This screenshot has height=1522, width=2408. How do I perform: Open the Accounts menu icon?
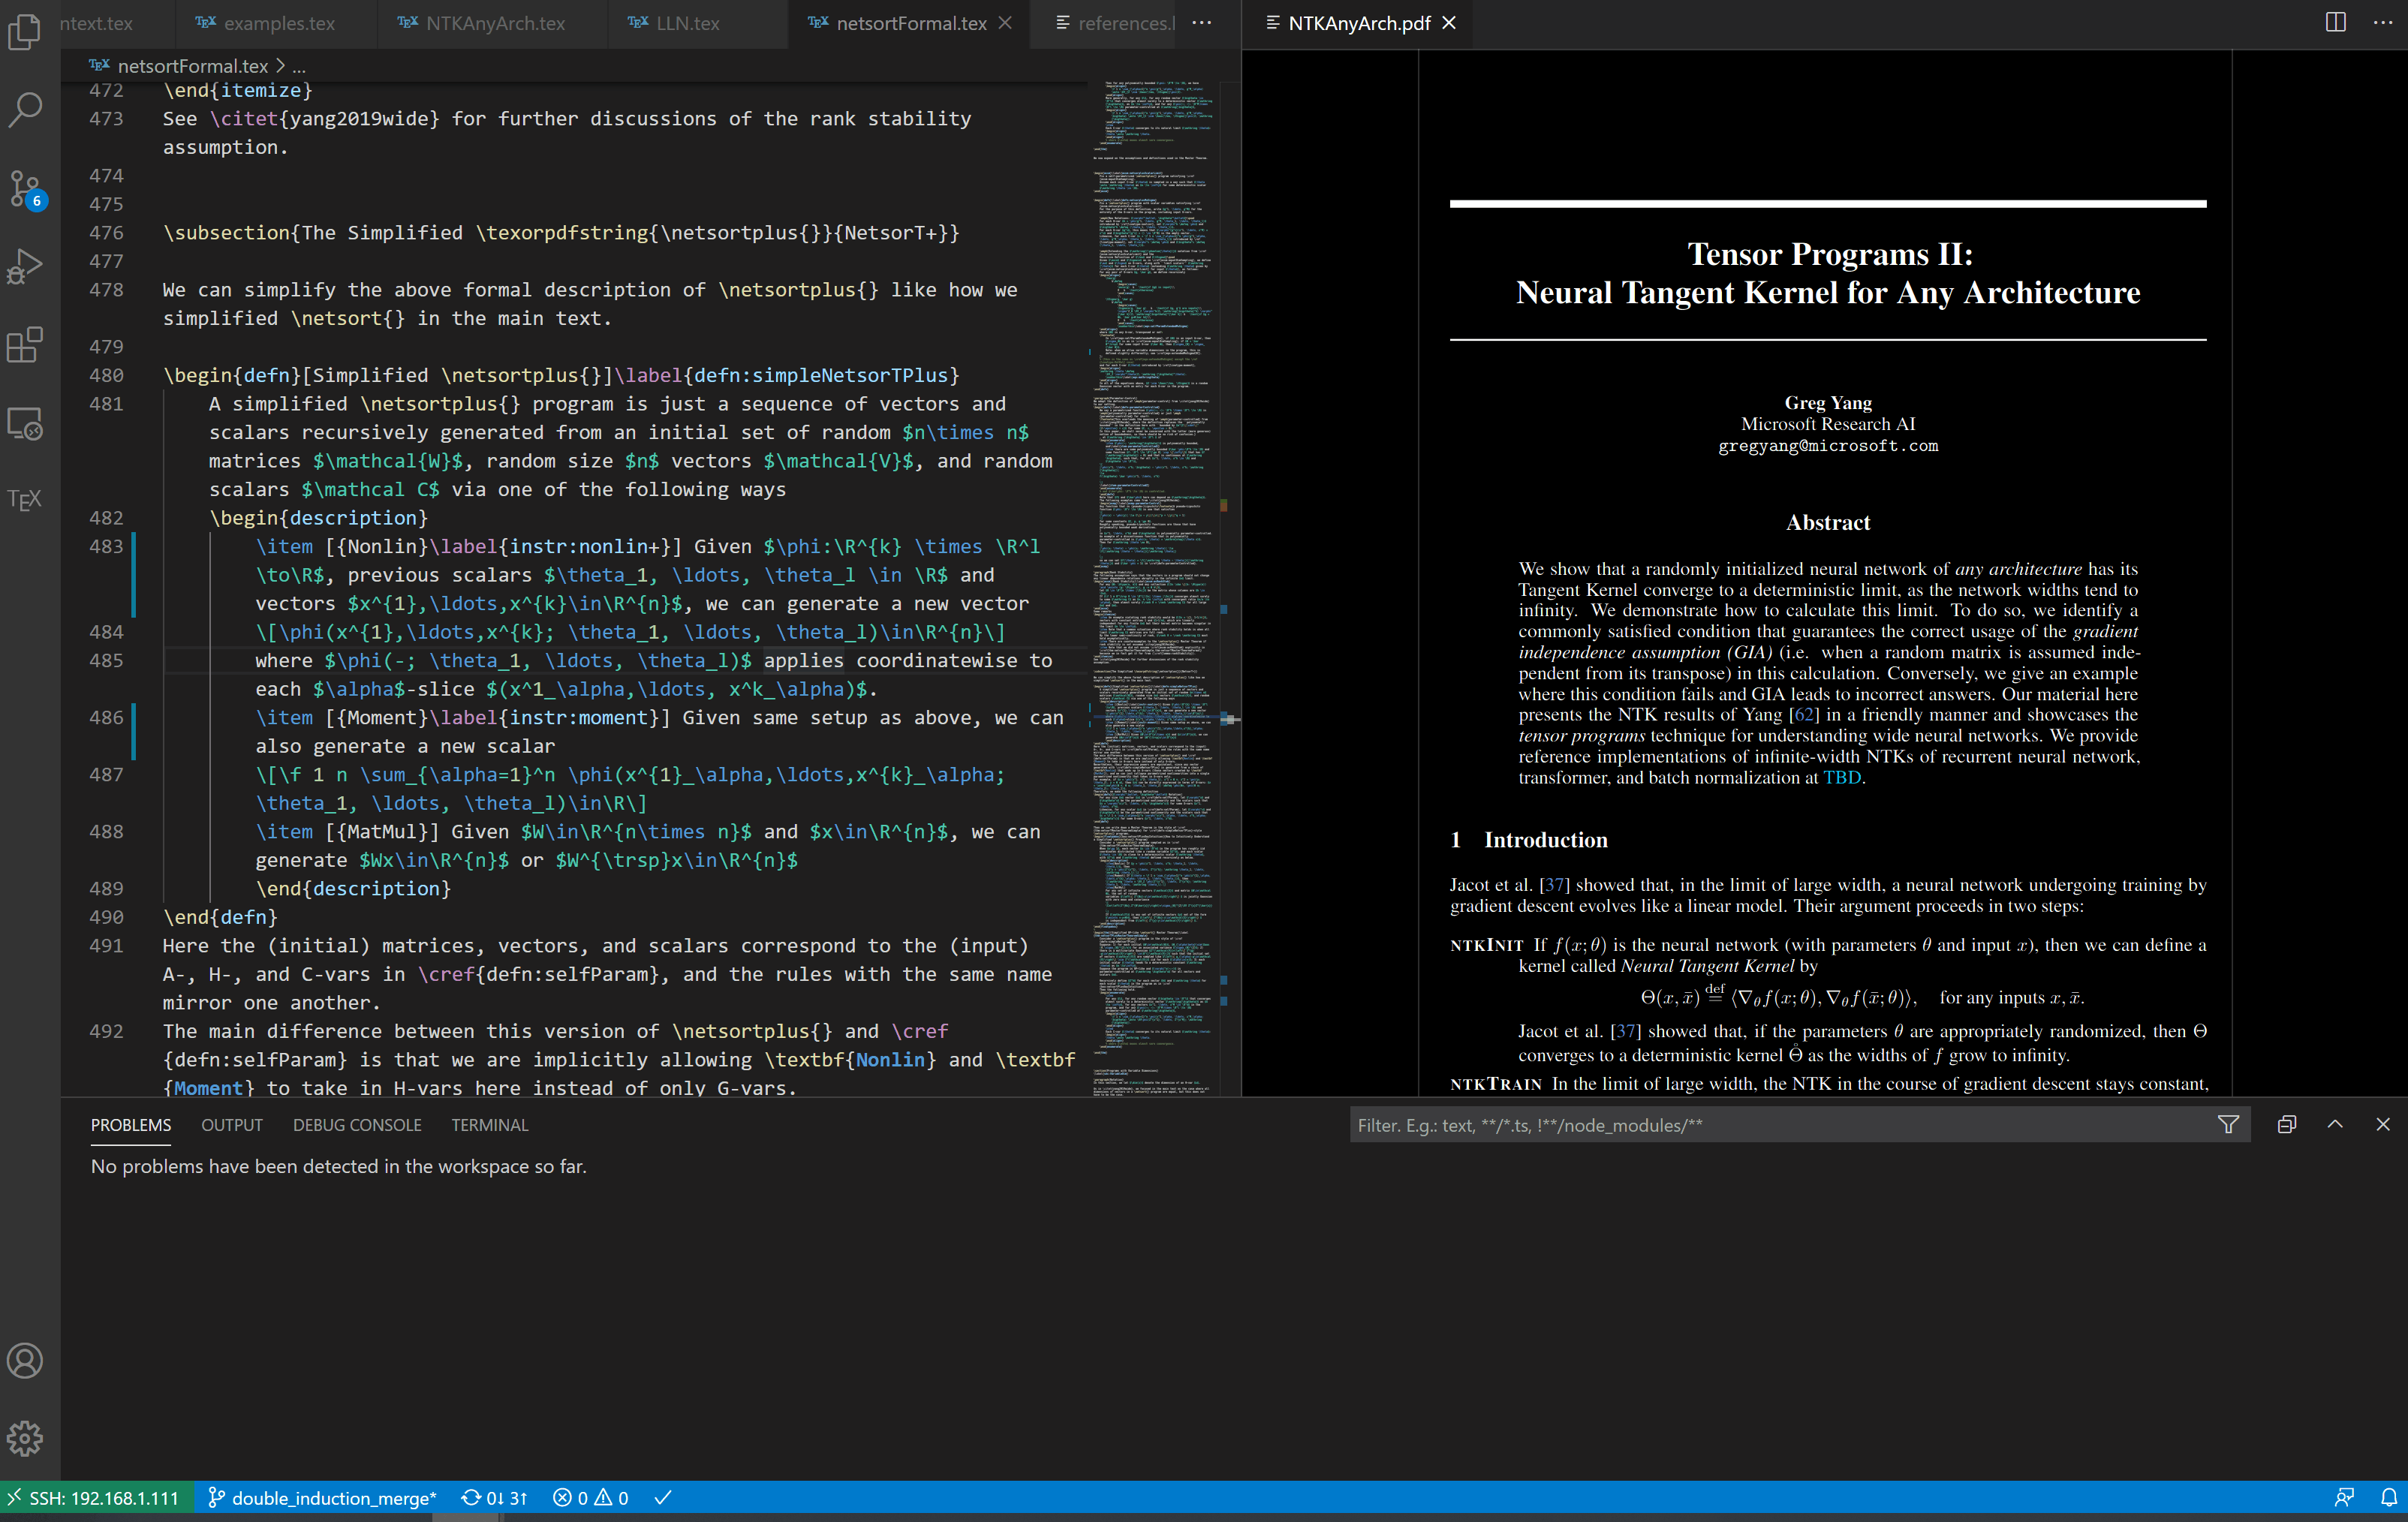click(x=25, y=1361)
